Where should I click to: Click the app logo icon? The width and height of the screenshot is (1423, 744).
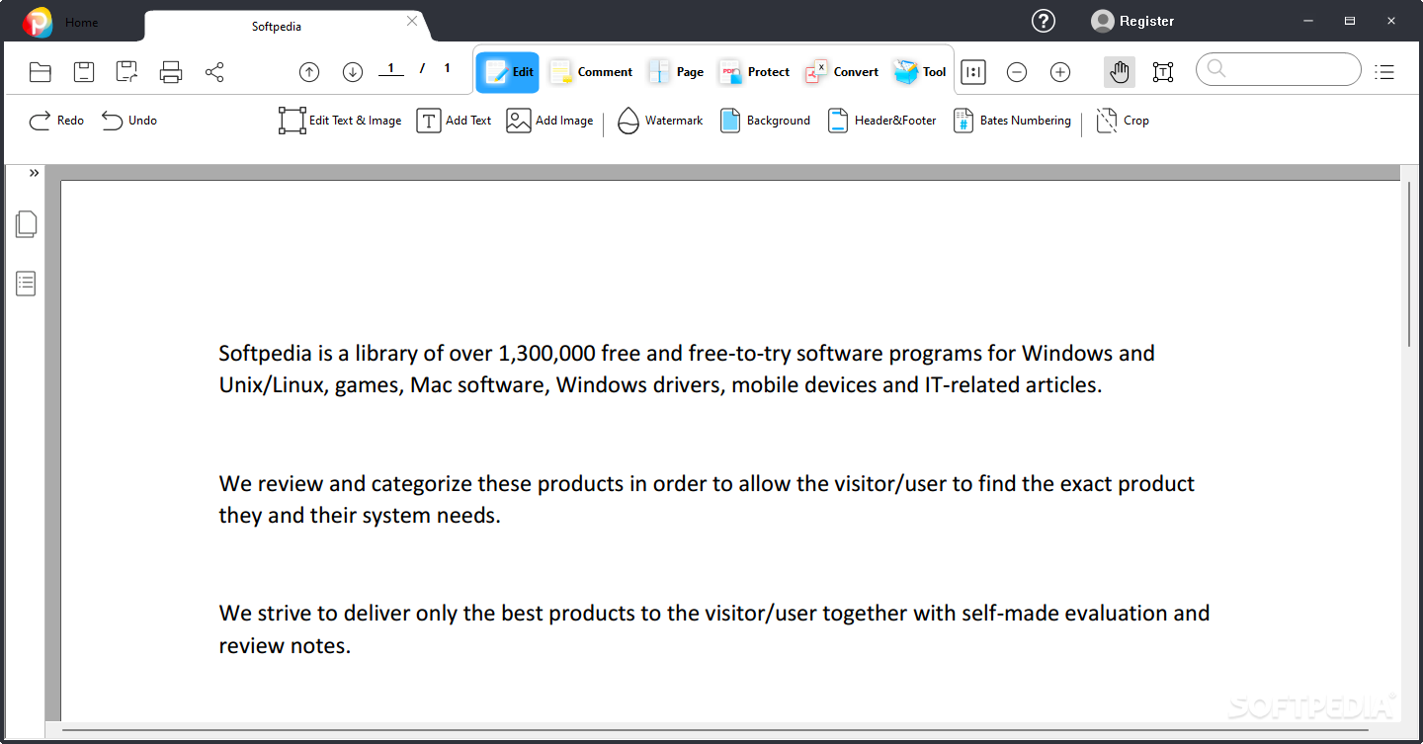38,21
